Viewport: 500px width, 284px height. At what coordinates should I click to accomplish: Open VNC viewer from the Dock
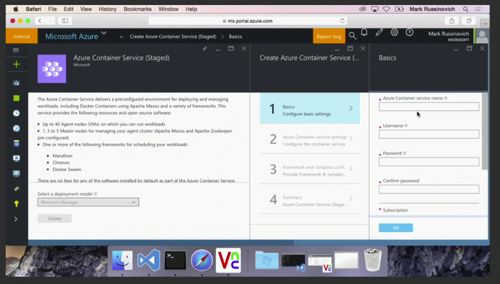(228, 260)
